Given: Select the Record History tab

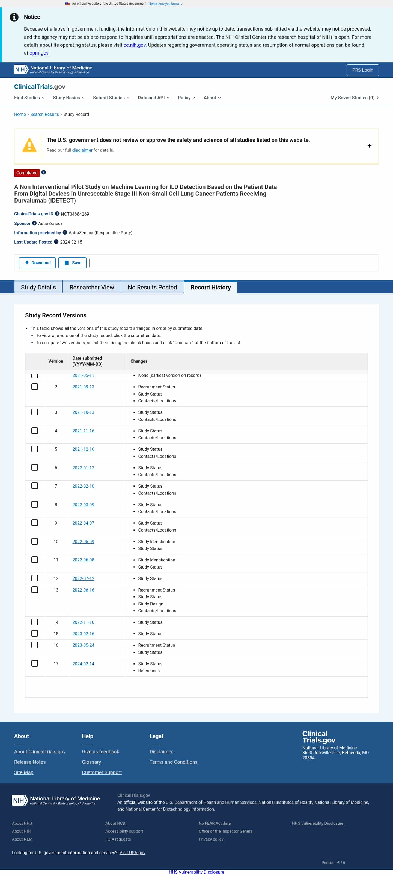Looking at the screenshot, I should 211,287.
